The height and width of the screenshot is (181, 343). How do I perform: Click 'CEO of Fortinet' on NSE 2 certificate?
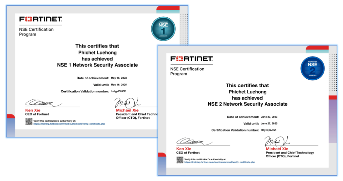188,153
